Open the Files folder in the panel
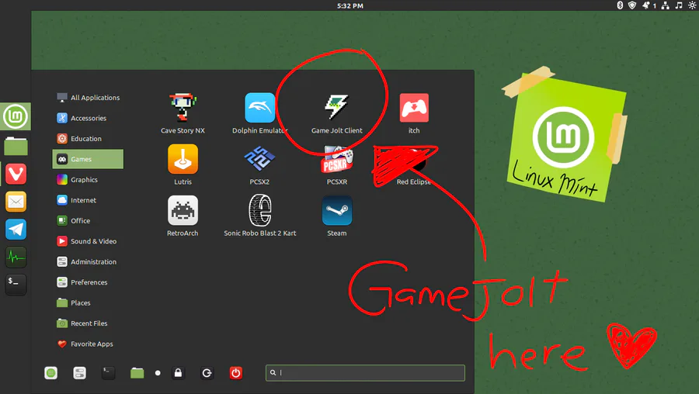The width and height of the screenshot is (699, 394). [x=16, y=146]
